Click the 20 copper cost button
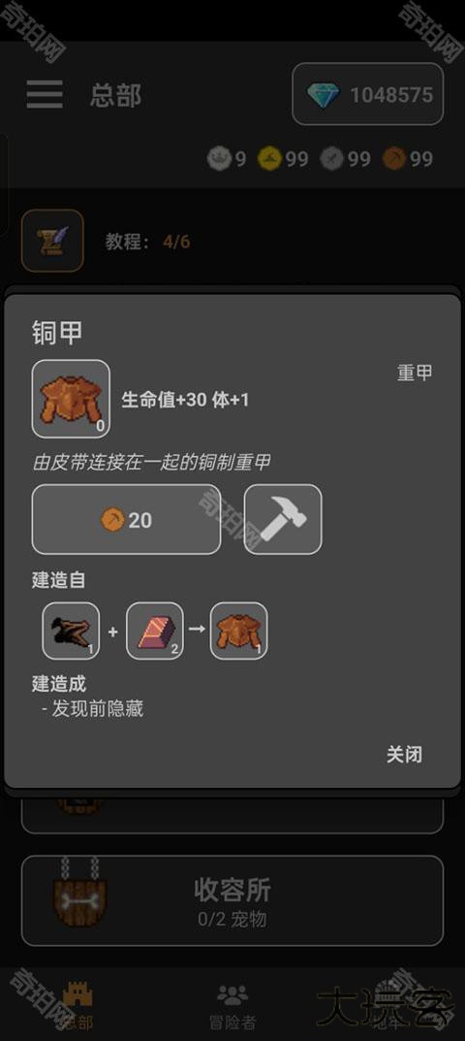The image size is (465, 1041). point(126,519)
